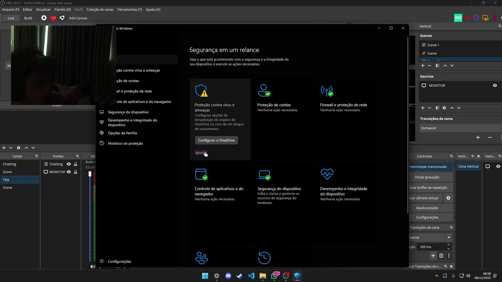The height and width of the screenshot is (282, 502).
Task: Open Segurança do dispositivo tile icon
Action: pos(264,174)
